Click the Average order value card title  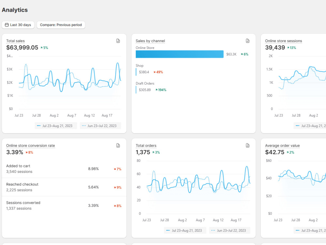(x=282, y=145)
